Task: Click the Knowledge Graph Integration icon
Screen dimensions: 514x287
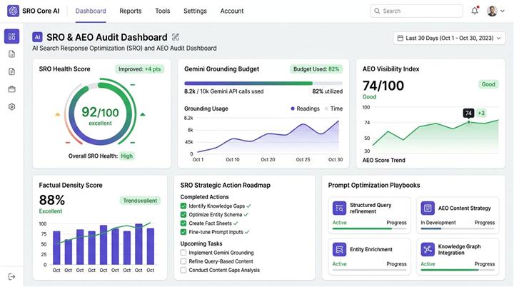Action: (428, 249)
